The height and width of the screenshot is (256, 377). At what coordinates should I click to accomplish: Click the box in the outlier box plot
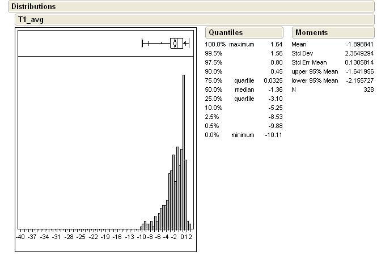point(176,42)
